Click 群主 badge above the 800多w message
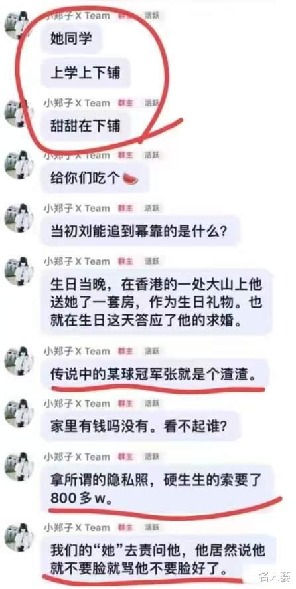Viewport: 296px width, 589px height. tap(125, 457)
